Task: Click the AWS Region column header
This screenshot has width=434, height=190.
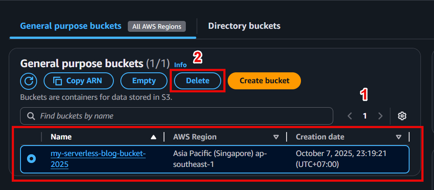Action: tap(195, 137)
